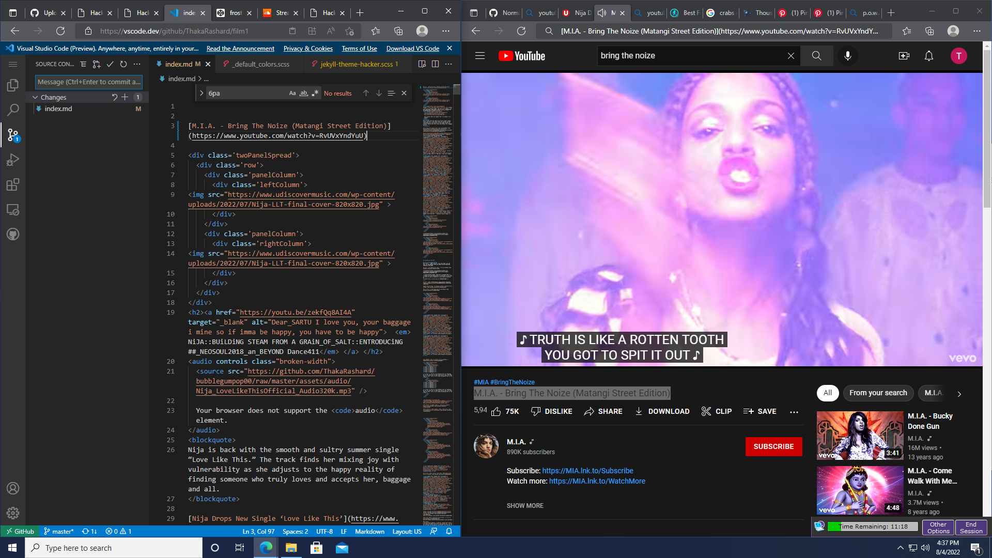Click the create pull request icon in Source Control
The image size is (992, 558).
(97, 64)
